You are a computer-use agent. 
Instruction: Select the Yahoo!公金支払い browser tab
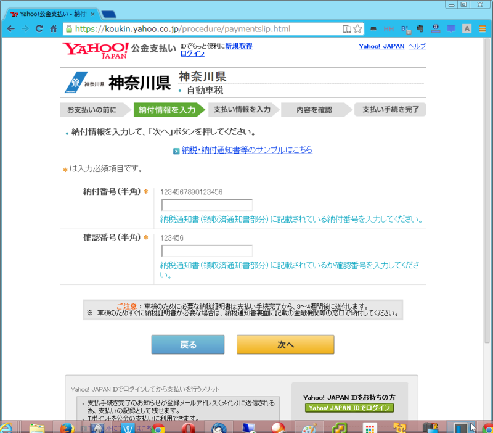[51, 14]
